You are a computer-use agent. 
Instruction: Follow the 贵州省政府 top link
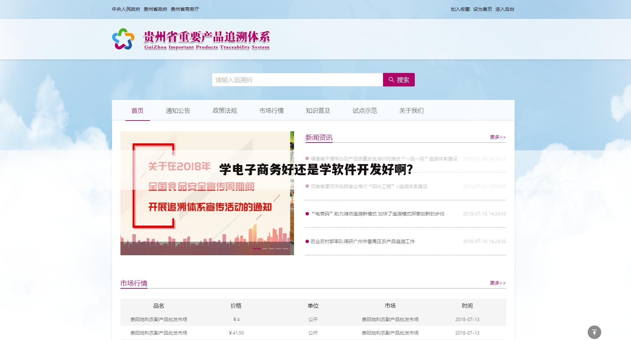tap(155, 9)
